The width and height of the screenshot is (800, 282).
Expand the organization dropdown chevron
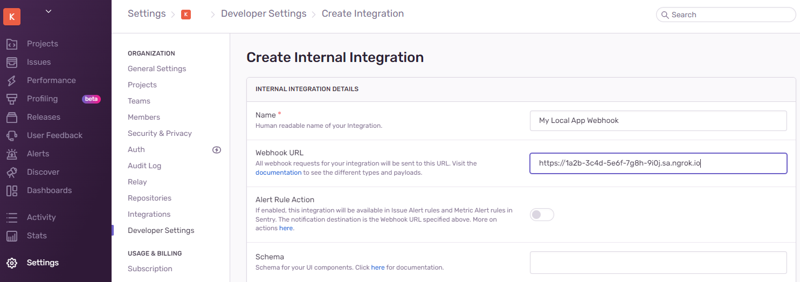(49, 11)
